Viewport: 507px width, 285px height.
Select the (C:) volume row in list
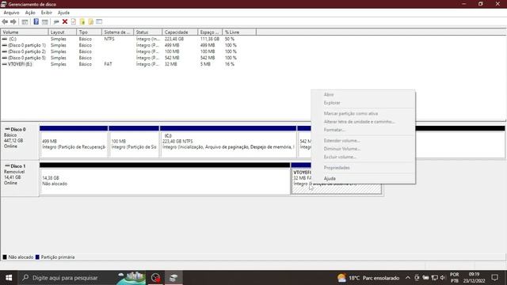click(120, 39)
